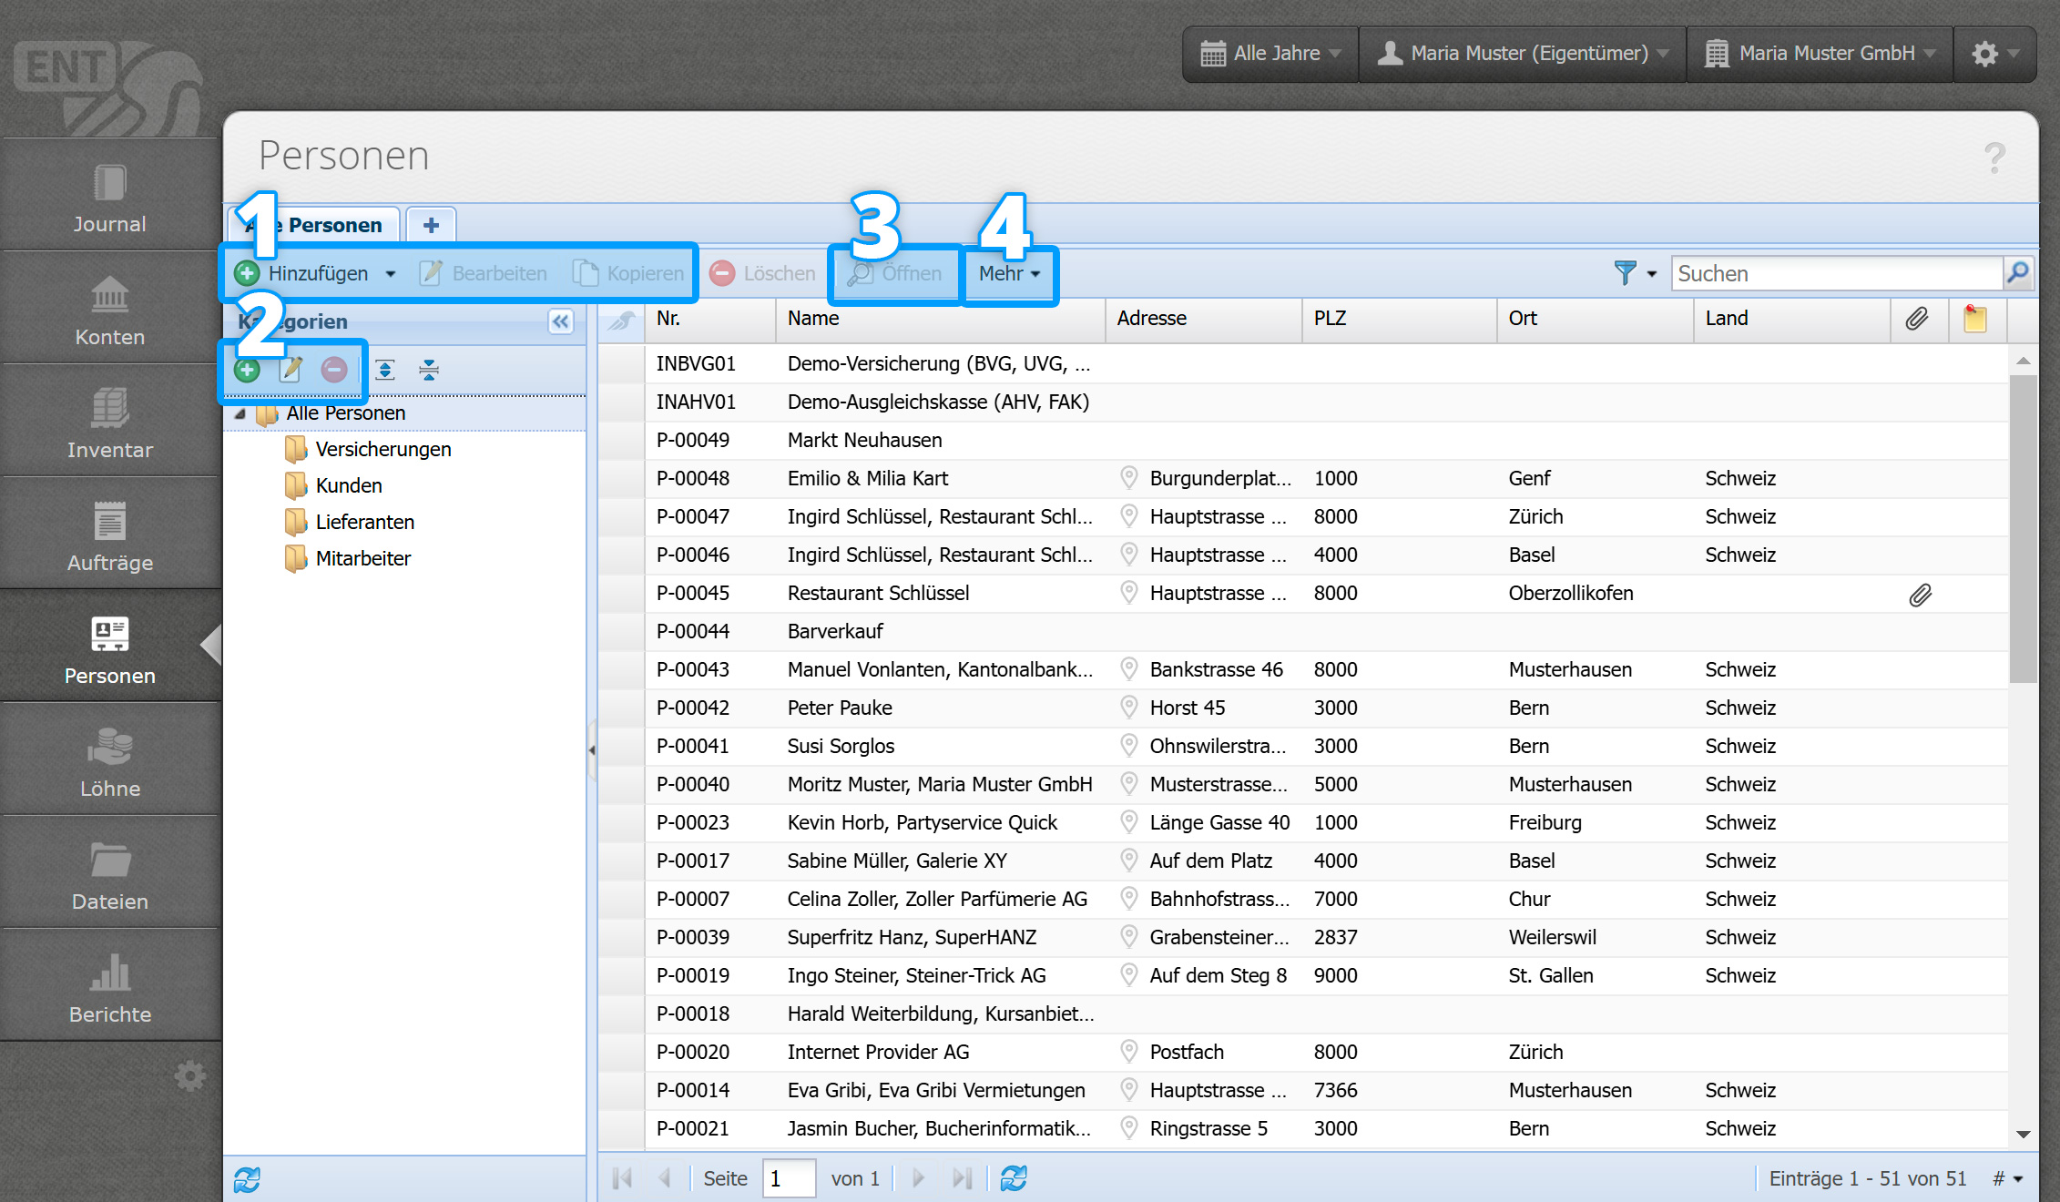Add a new category with green plus
Screen dimensions: 2060x1202
pos(247,370)
